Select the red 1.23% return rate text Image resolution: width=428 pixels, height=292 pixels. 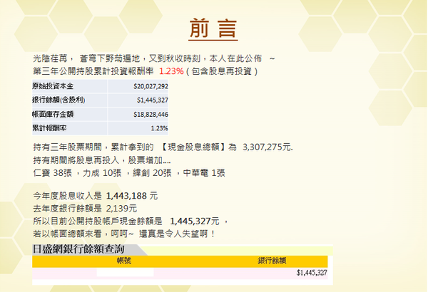point(170,71)
